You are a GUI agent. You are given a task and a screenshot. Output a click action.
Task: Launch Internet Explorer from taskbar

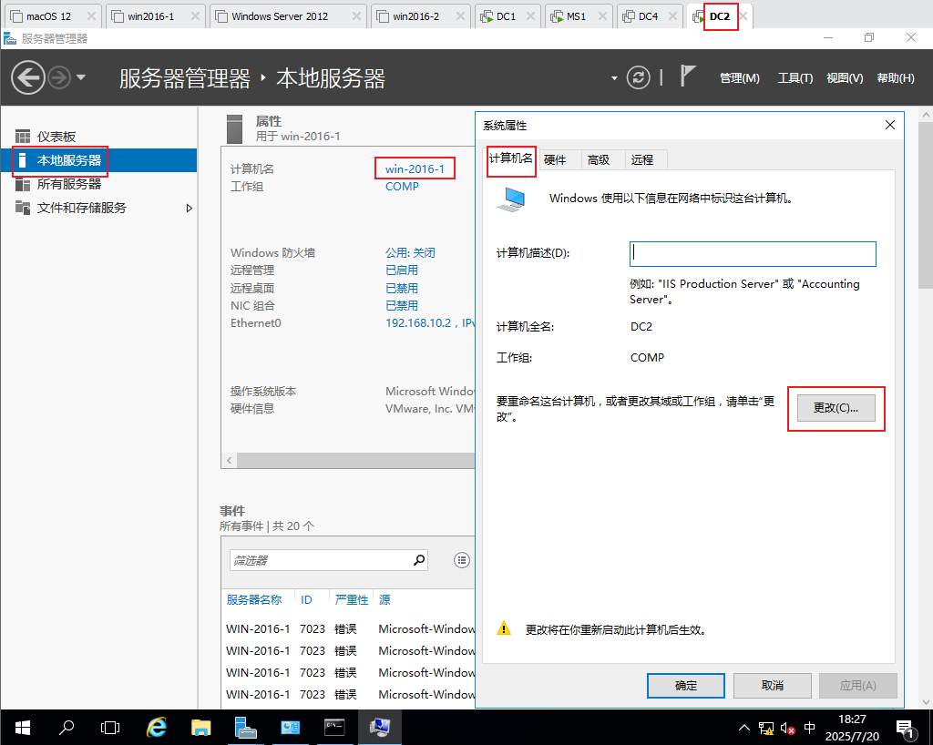[157, 727]
